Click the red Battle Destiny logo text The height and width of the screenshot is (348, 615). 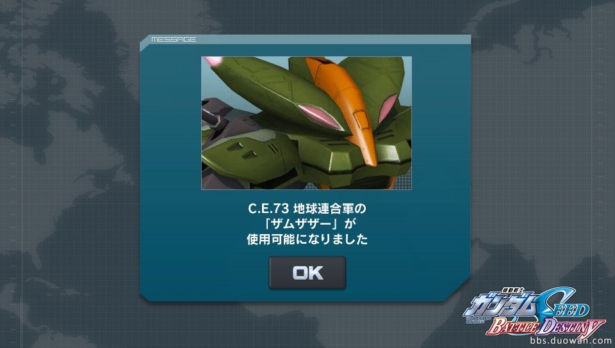545,327
